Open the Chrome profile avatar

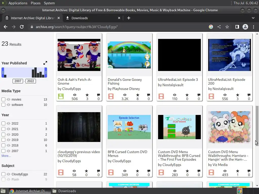tap(245, 27)
